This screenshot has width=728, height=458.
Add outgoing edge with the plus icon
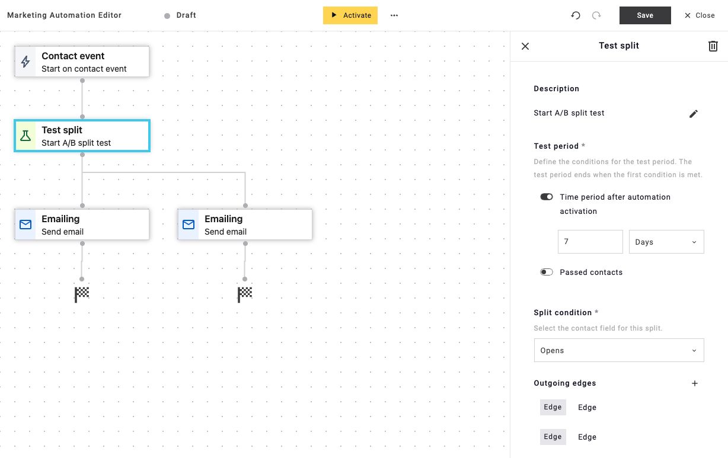click(x=695, y=383)
